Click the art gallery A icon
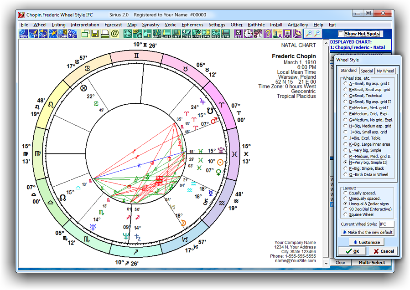The width and height of the screenshot is (410, 290). pos(277,34)
